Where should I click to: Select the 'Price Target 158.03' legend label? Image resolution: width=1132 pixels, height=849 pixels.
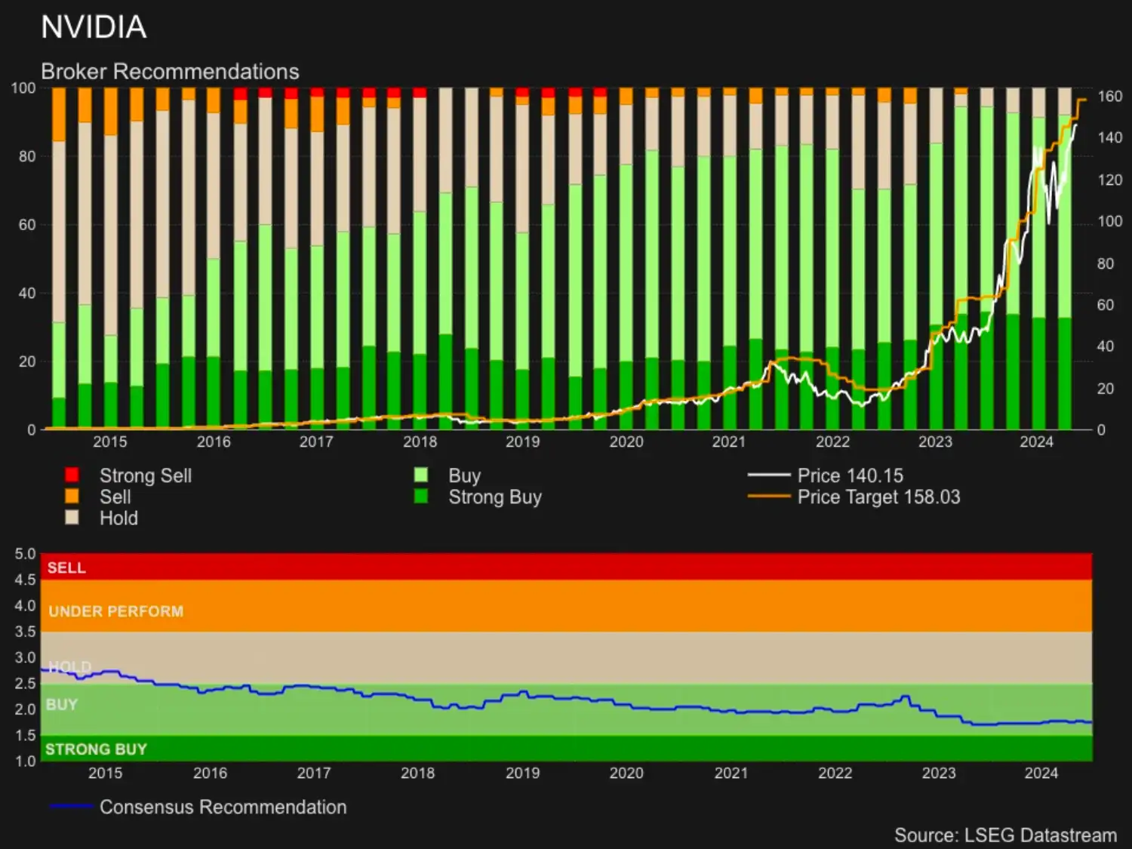point(879,497)
